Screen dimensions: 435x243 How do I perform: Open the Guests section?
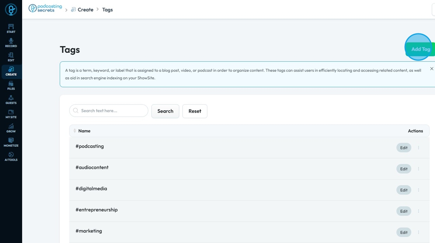[11, 99]
